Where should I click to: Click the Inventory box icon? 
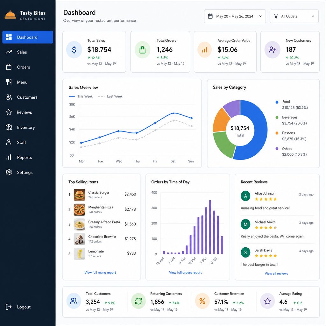tap(9, 127)
